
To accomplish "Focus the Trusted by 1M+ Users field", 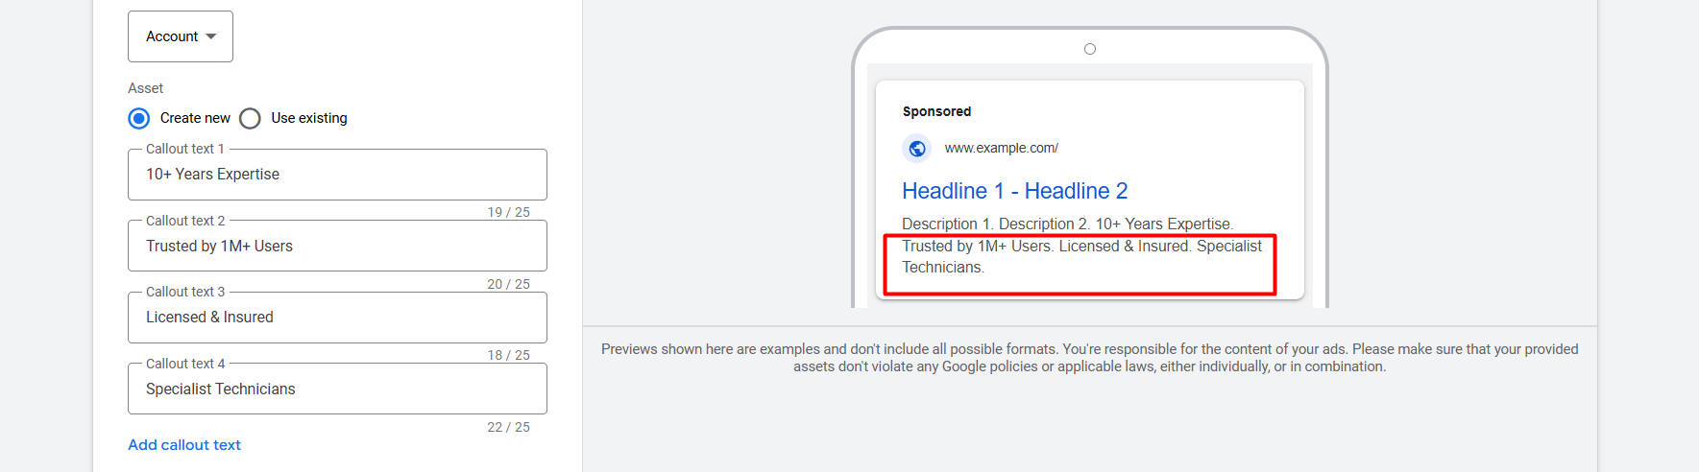I will coord(336,247).
